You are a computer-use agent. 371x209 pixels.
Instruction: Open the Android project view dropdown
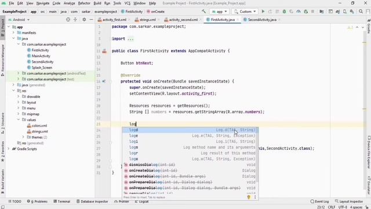pos(19,20)
